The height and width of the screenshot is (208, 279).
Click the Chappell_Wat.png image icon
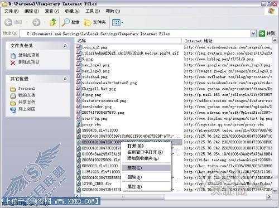click(79, 89)
